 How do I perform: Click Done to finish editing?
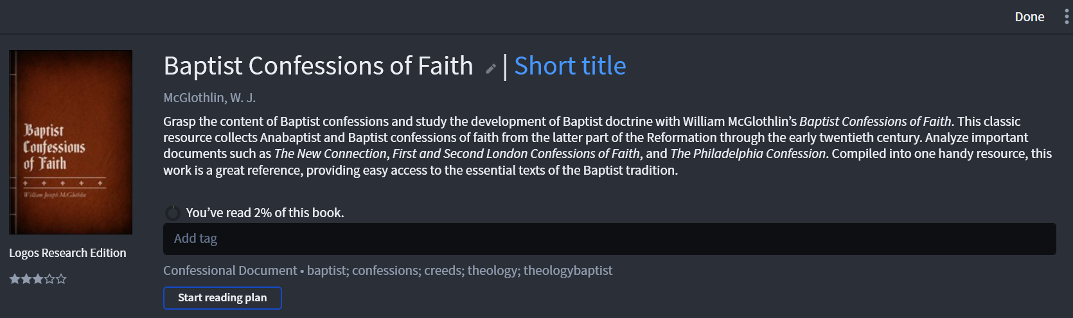click(x=1029, y=17)
